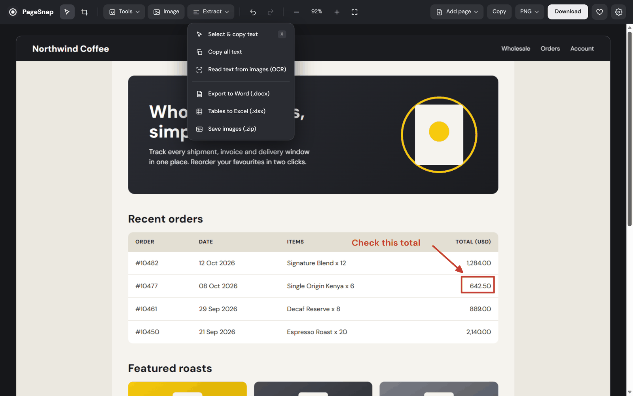Choose Read text from images (OCR)
The height and width of the screenshot is (396, 633).
(x=241, y=69)
